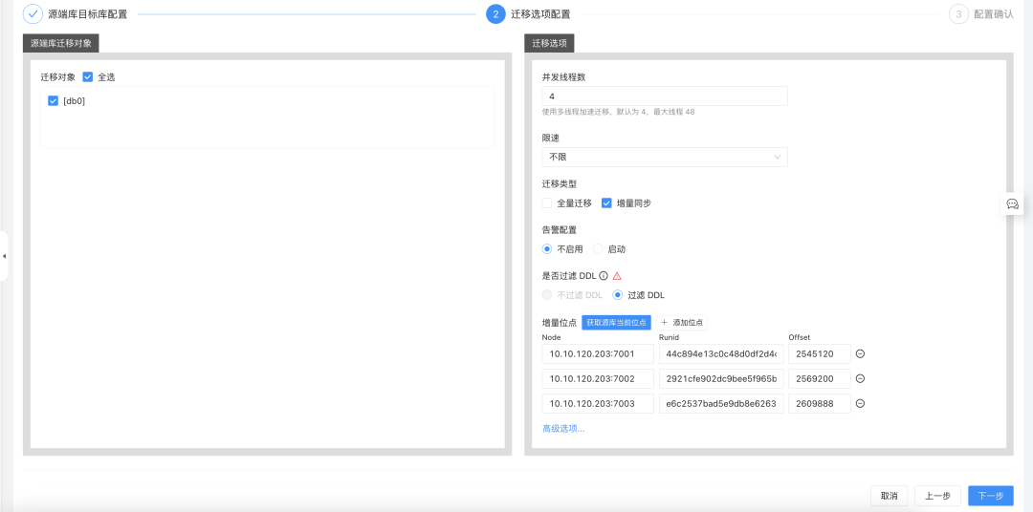This screenshot has height=512, width=1033.
Task: Remove the 10.10.120.203:7002 offset row
Action: [x=860, y=379]
